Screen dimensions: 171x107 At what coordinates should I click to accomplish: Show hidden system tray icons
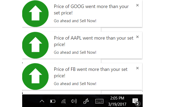pyautogui.click(x=42, y=101)
